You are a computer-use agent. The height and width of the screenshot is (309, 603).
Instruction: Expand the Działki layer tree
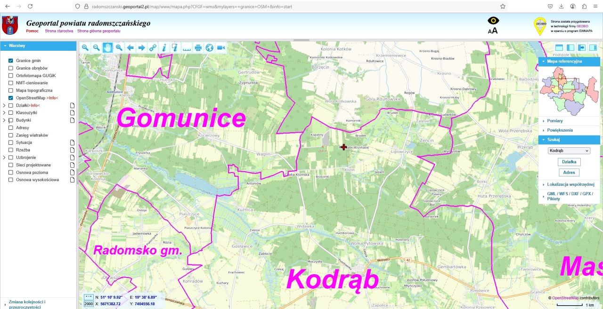(4, 105)
